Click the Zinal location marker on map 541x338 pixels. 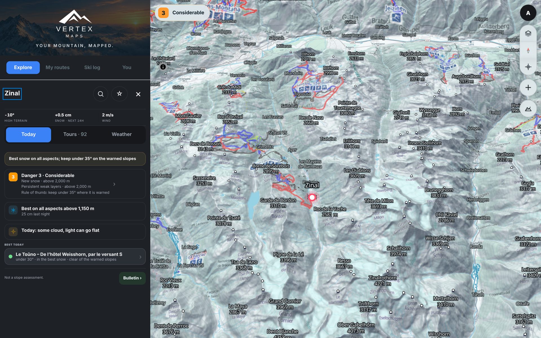coord(312,197)
